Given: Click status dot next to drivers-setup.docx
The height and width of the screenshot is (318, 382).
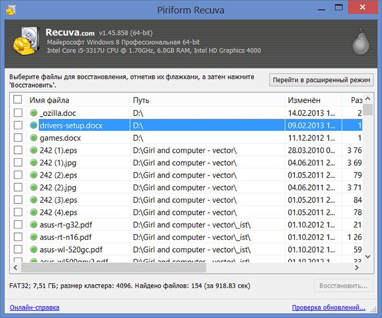Looking at the screenshot, I should coord(34,125).
